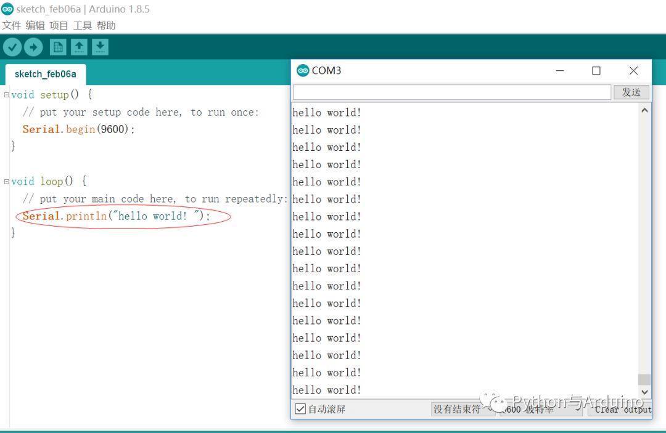Image resolution: width=666 pixels, height=433 pixels.
Task: Open the 编辑 menu
Action: (35, 25)
